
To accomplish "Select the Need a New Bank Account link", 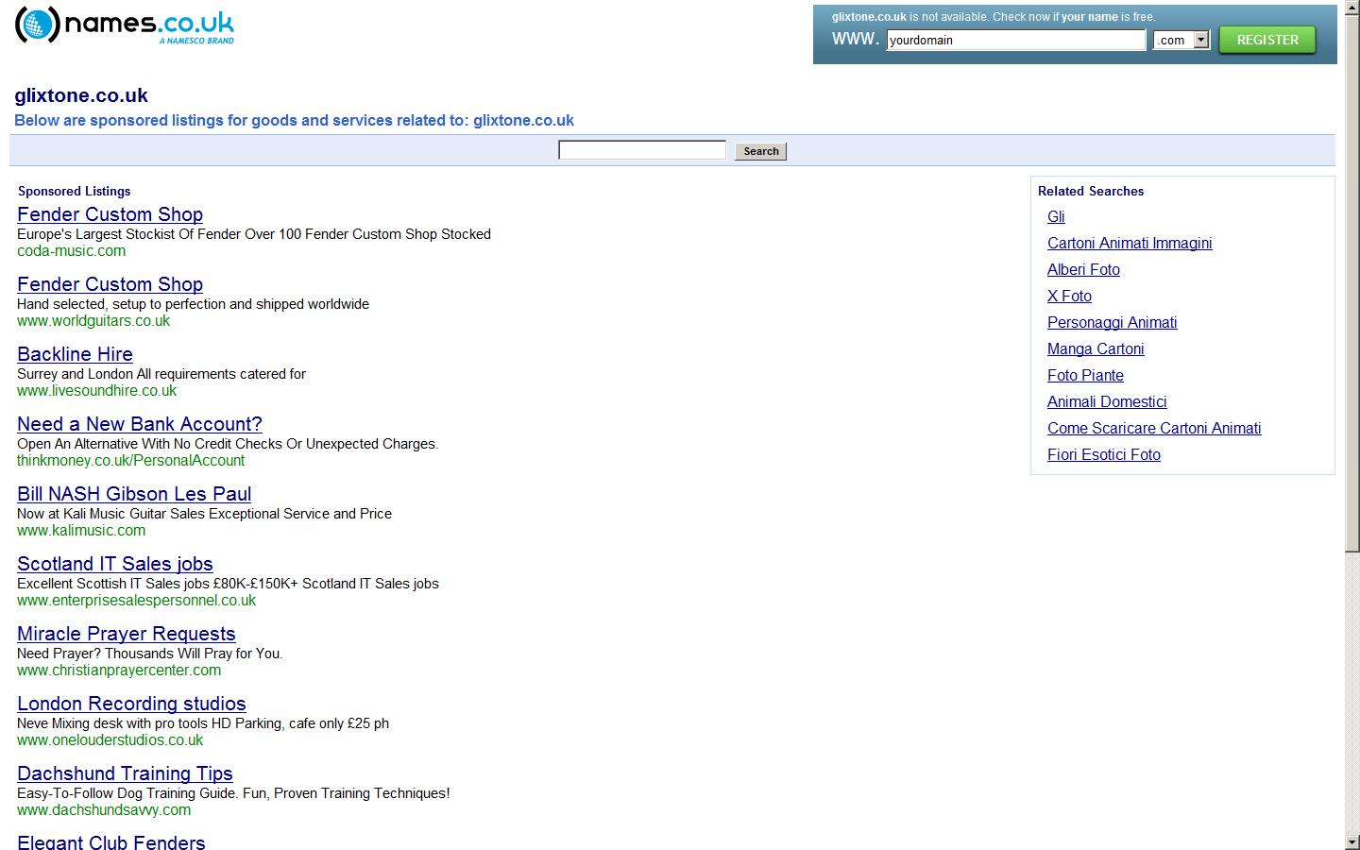I will (139, 424).
